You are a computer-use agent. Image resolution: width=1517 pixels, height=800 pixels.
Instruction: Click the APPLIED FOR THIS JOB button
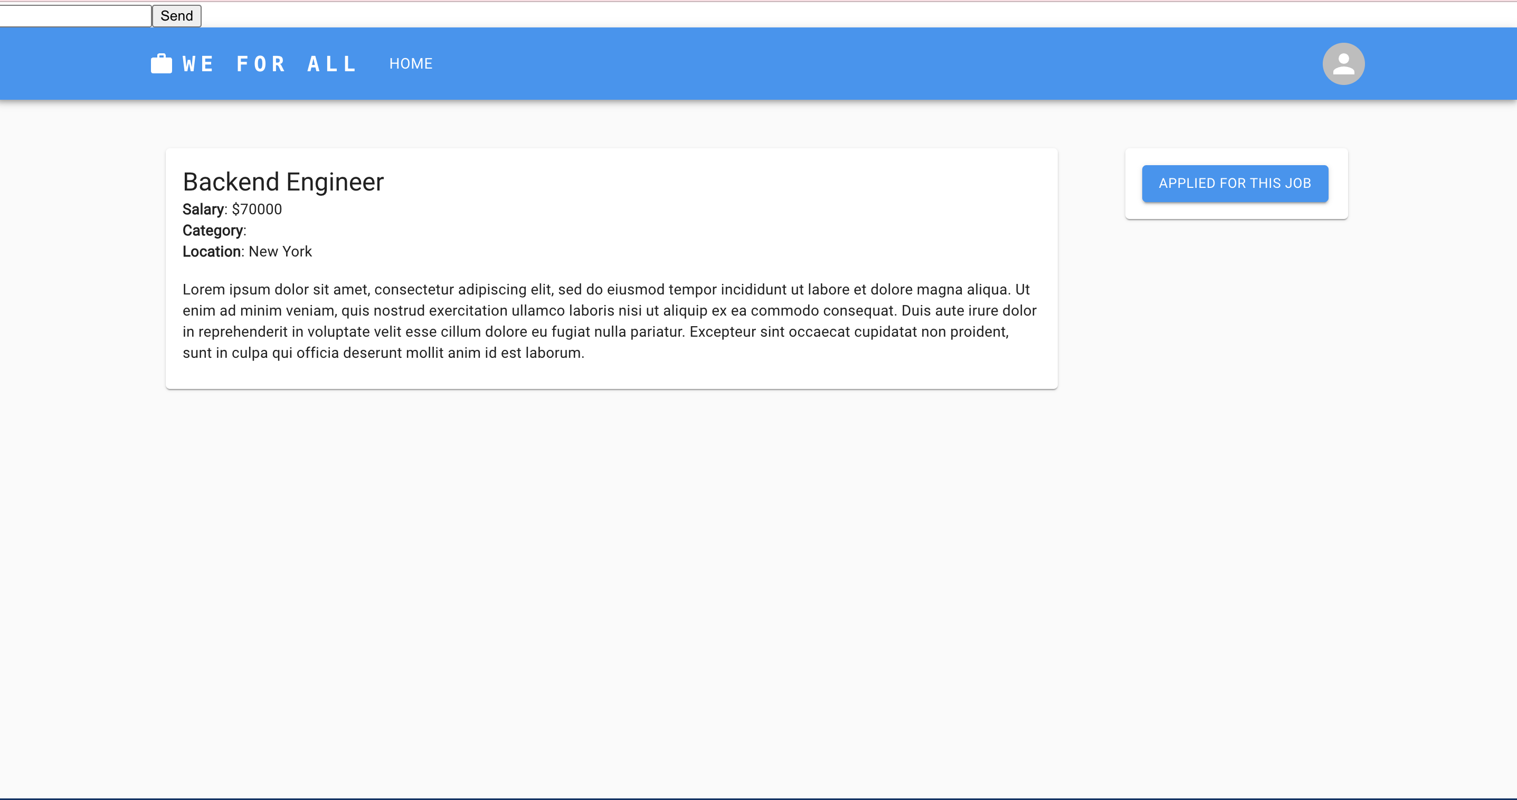point(1234,183)
